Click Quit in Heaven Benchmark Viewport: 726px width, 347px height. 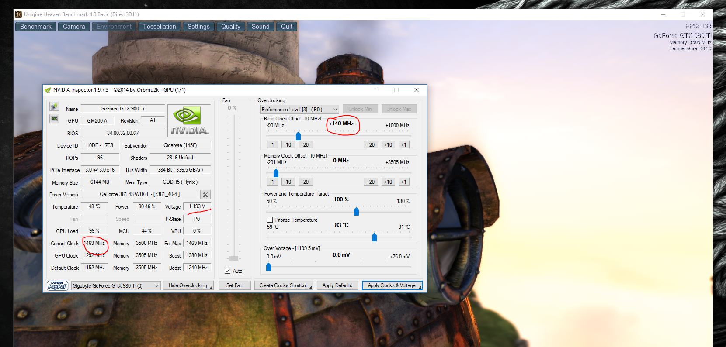click(x=287, y=27)
